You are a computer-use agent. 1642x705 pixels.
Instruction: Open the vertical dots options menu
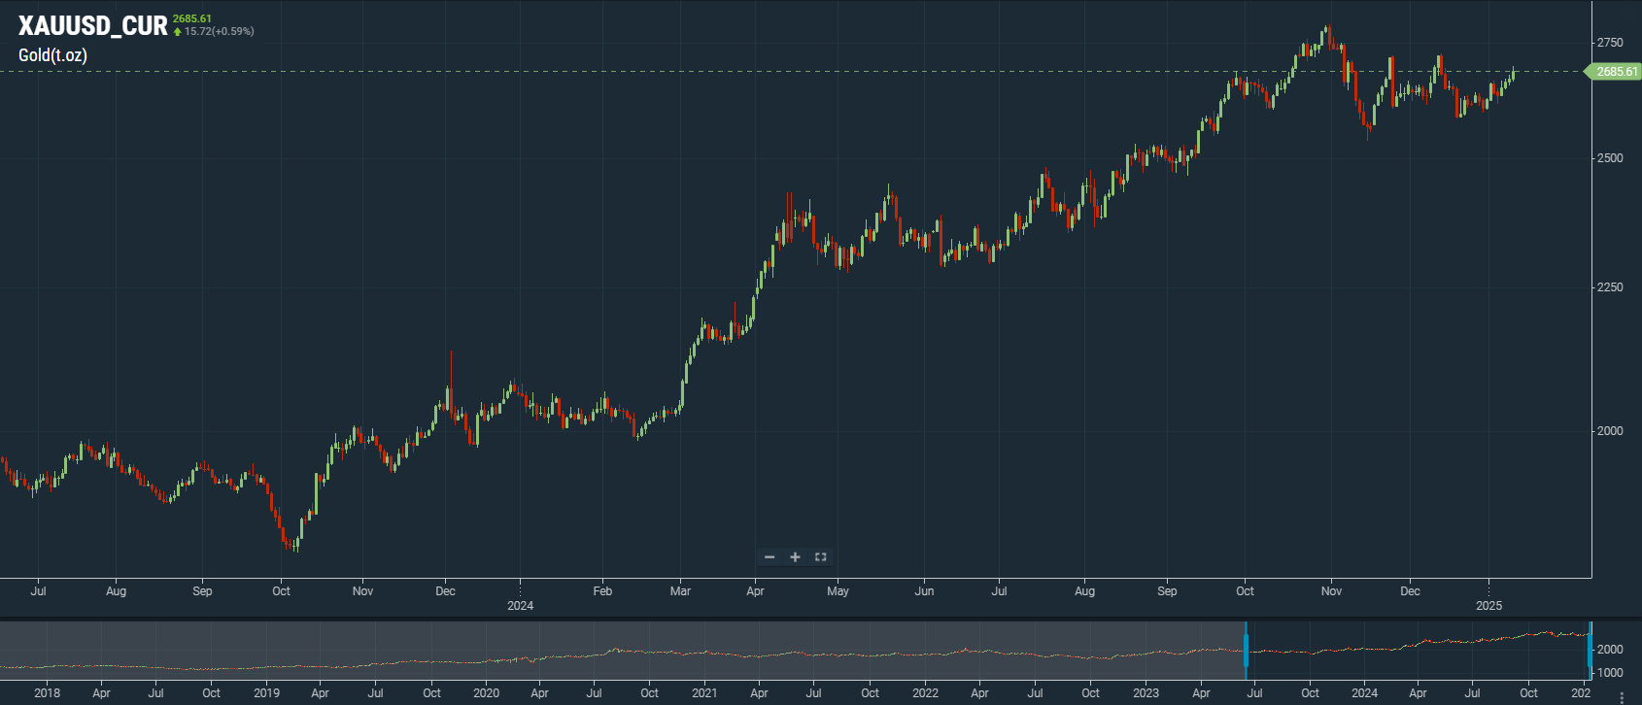click(1622, 696)
